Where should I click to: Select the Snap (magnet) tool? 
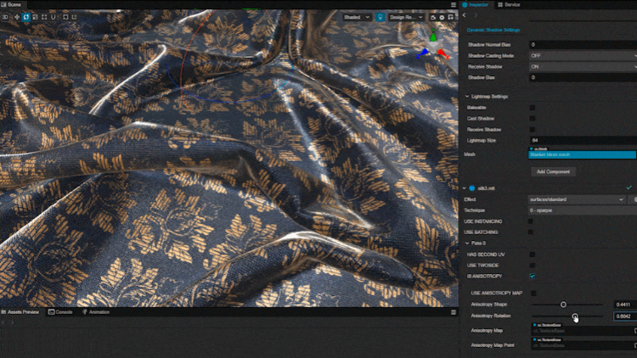point(54,17)
